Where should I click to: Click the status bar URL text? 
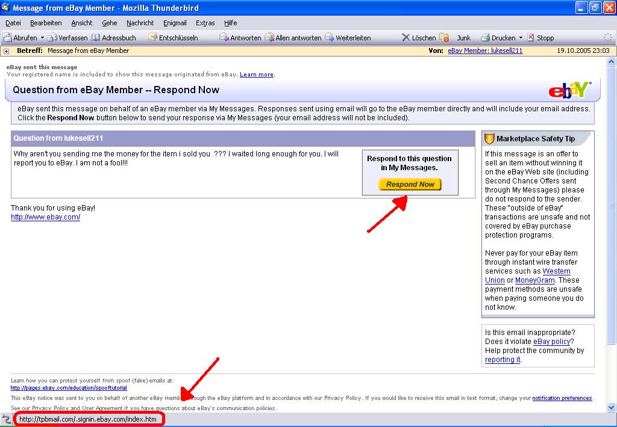88,419
